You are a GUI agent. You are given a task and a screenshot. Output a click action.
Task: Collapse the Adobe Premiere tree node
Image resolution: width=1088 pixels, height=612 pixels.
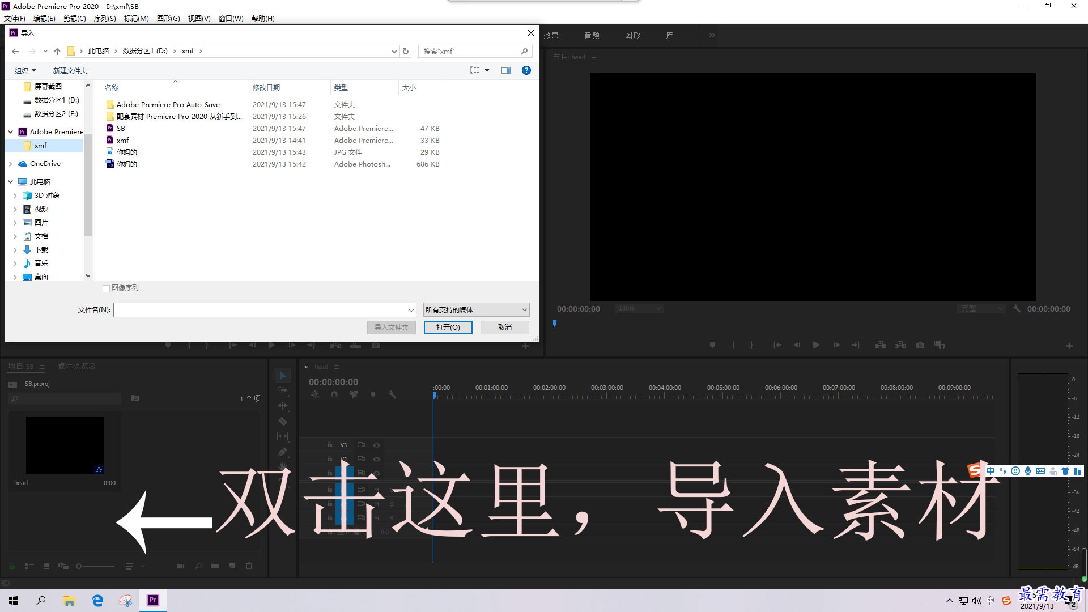tap(10, 131)
